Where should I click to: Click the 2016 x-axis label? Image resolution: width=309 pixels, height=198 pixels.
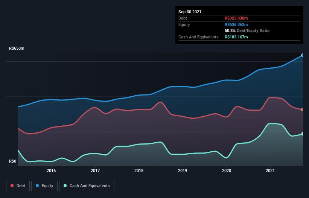51,171
